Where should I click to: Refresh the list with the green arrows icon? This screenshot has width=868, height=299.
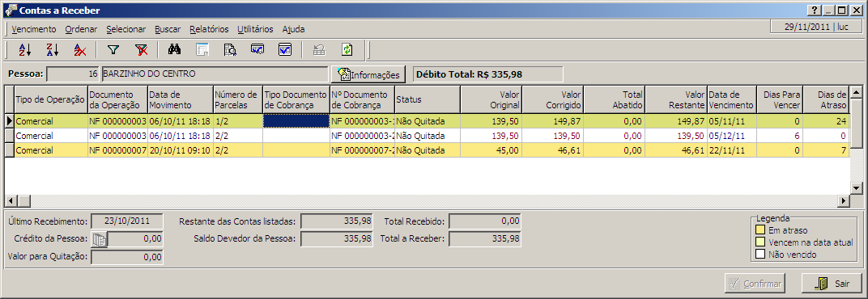[347, 50]
